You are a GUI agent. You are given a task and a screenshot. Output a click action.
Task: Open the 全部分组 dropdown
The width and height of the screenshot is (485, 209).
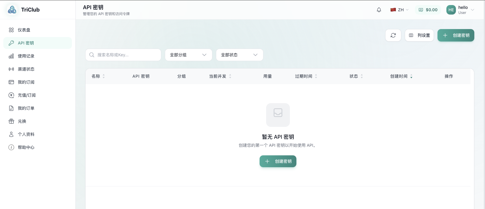pyautogui.click(x=189, y=55)
